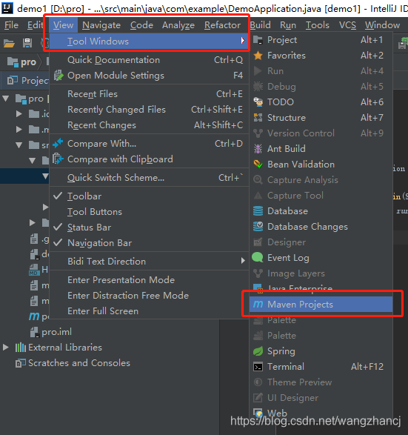Open Event Log speech bubble icon
Screen dimensions: 408x435
click(x=258, y=257)
